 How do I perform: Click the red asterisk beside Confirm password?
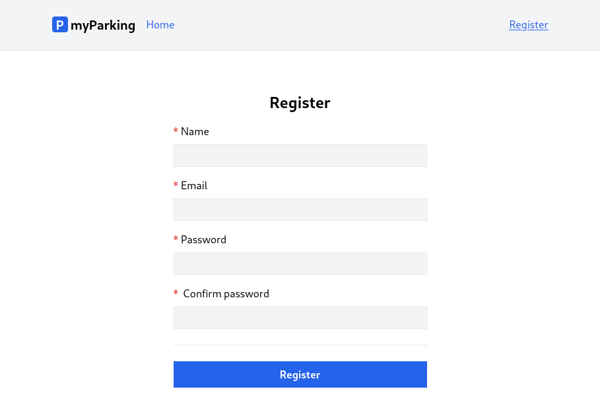[x=176, y=293]
